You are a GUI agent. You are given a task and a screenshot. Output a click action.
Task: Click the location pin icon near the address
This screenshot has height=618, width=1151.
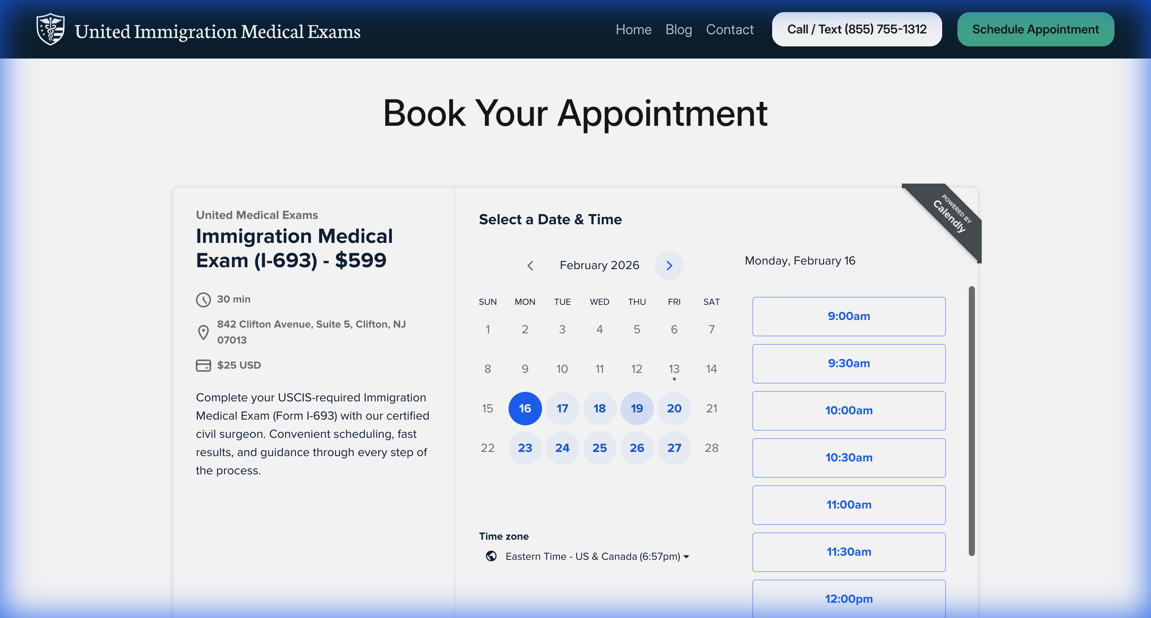coord(203,331)
